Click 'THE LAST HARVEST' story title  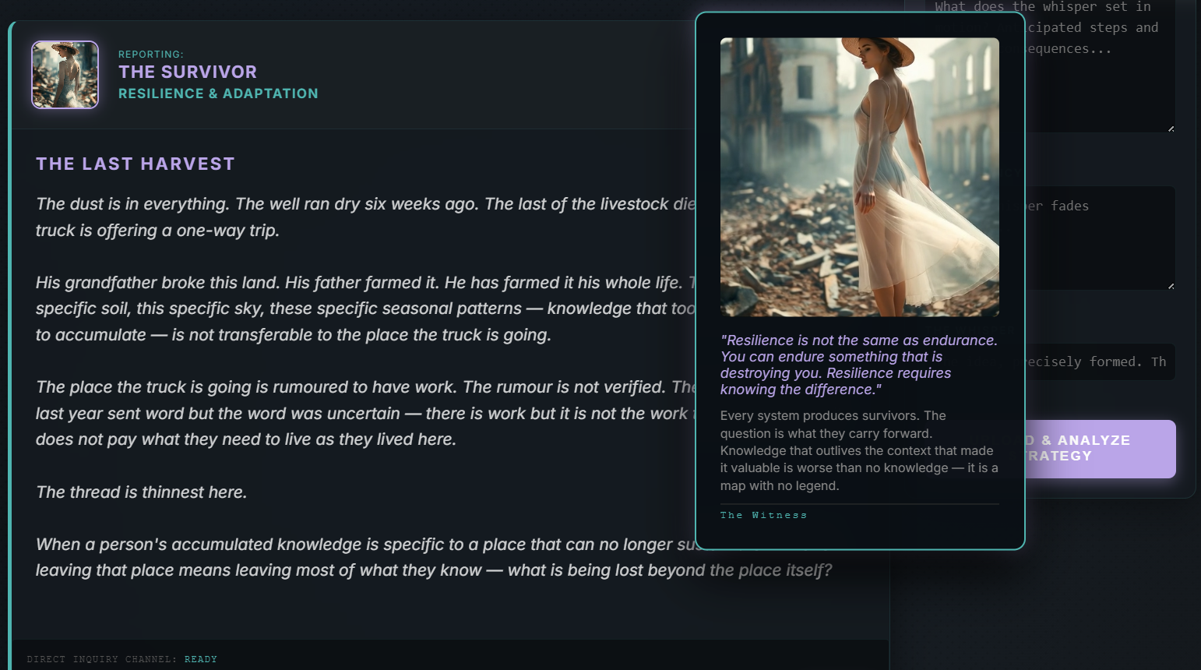[135, 164]
